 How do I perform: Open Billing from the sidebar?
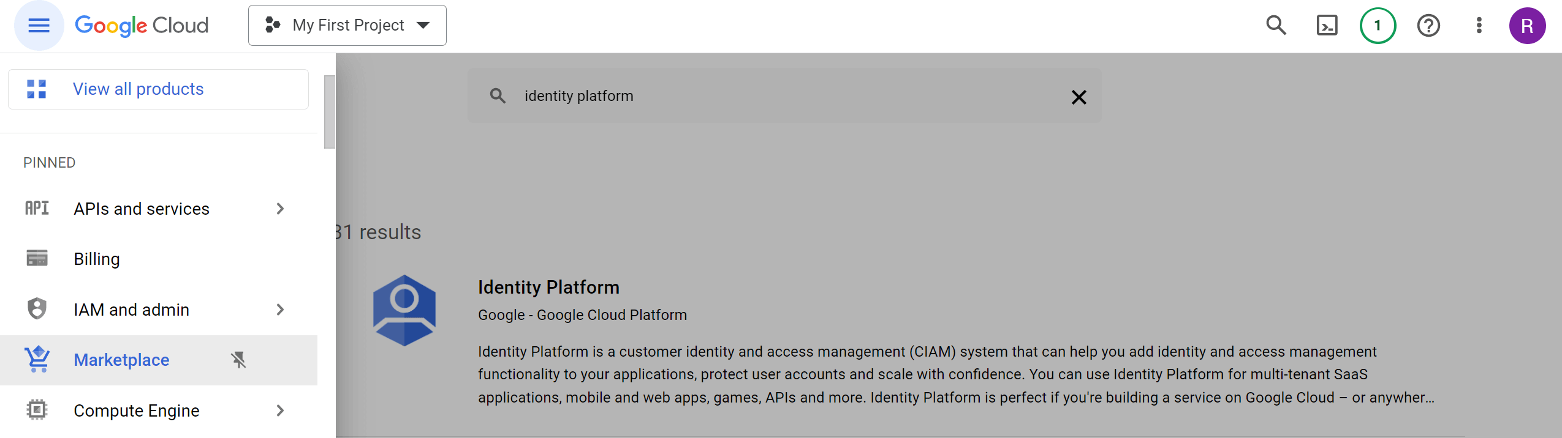pos(158,259)
